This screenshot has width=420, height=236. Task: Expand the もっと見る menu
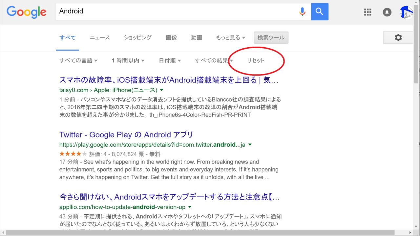pos(230,38)
